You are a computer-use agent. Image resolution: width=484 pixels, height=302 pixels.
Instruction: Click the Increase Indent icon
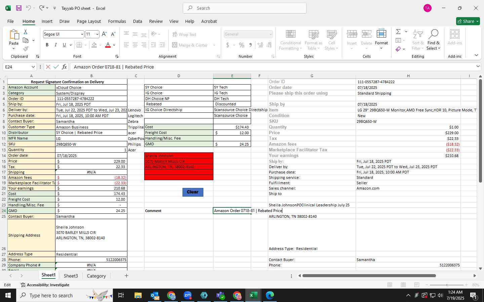click(162, 45)
